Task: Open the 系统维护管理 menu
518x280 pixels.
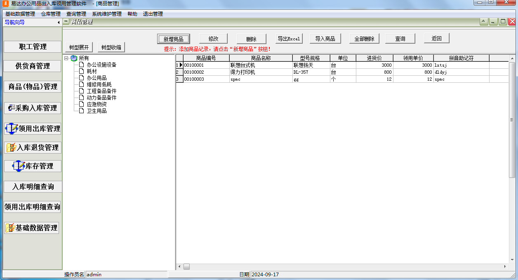Action: pos(107,14)
